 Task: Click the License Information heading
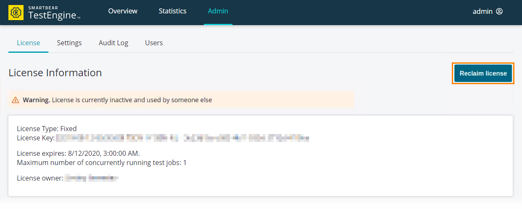[x=55, y=72]
